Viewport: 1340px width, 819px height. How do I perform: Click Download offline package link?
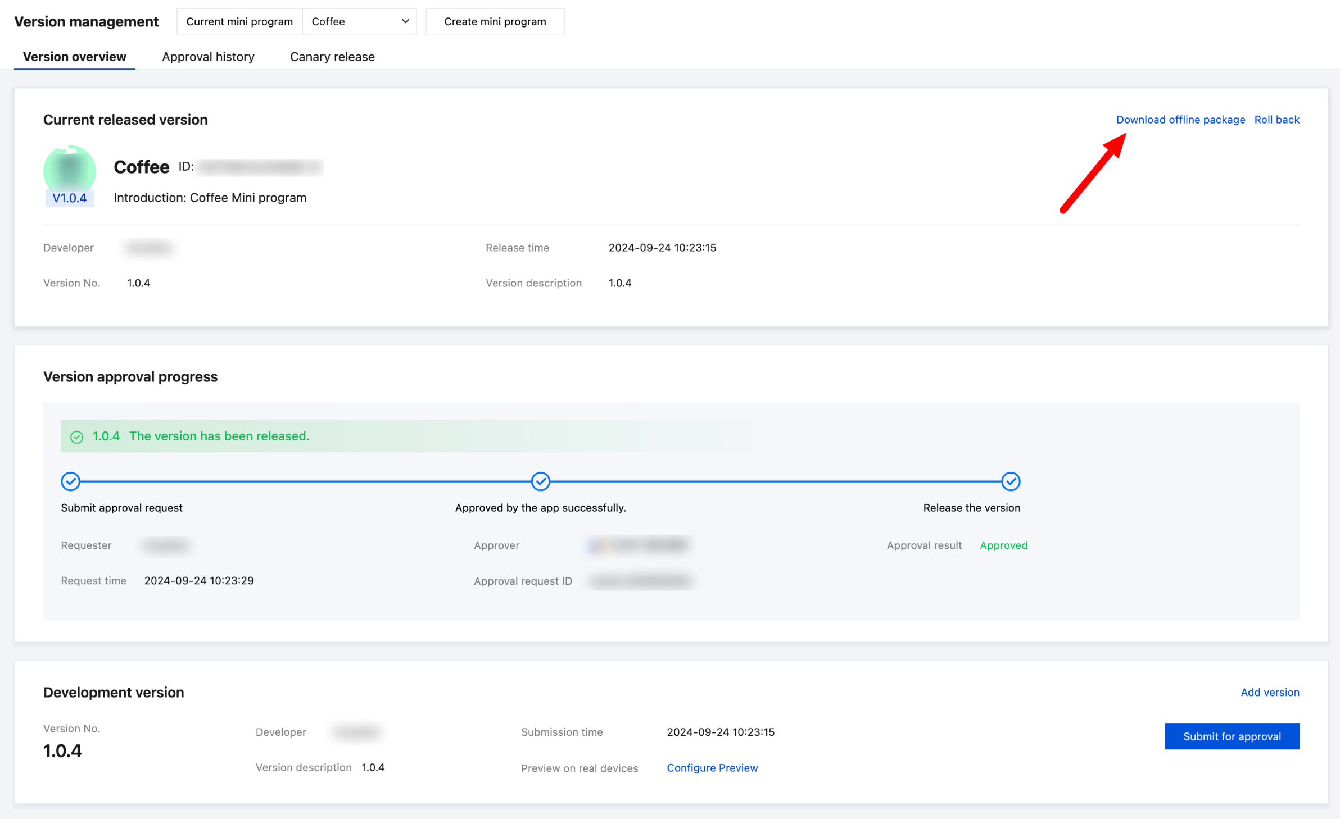(1180, 120)
